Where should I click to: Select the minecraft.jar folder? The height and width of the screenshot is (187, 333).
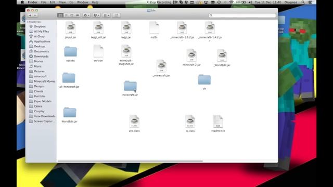[x=130, y=86]
